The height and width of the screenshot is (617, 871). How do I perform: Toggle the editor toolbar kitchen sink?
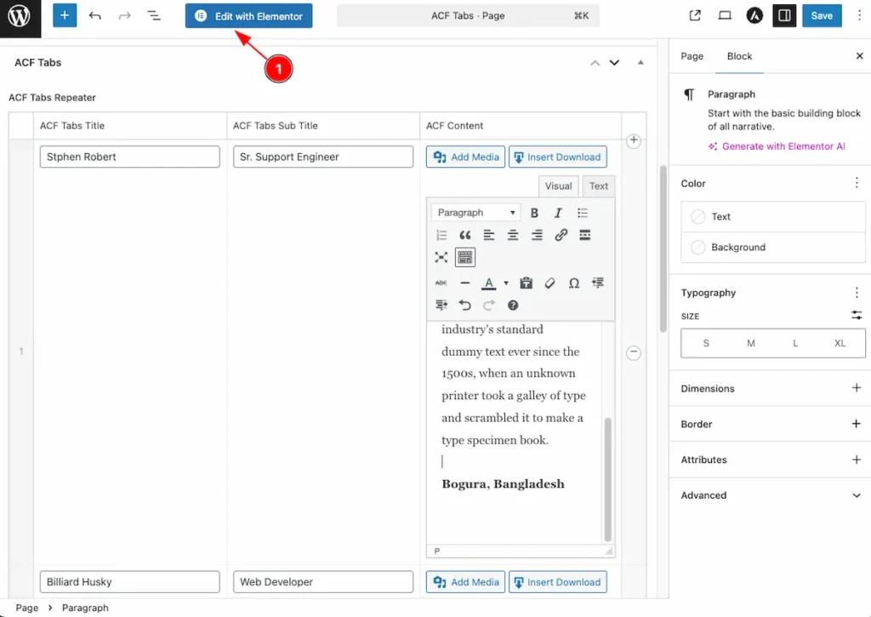coord(464,257)
